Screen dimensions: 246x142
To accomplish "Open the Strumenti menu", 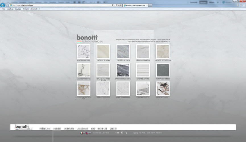I will coord(34,9).
